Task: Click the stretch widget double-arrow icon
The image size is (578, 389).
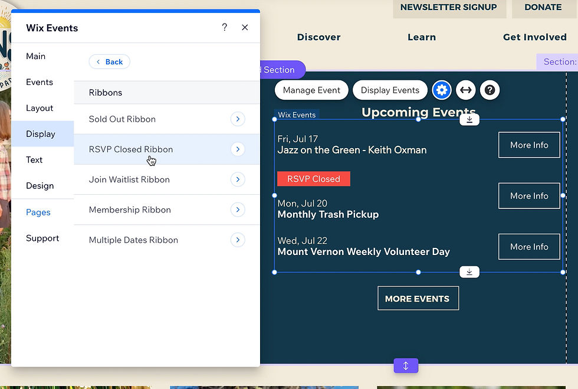Action: (x=466, y=90)
